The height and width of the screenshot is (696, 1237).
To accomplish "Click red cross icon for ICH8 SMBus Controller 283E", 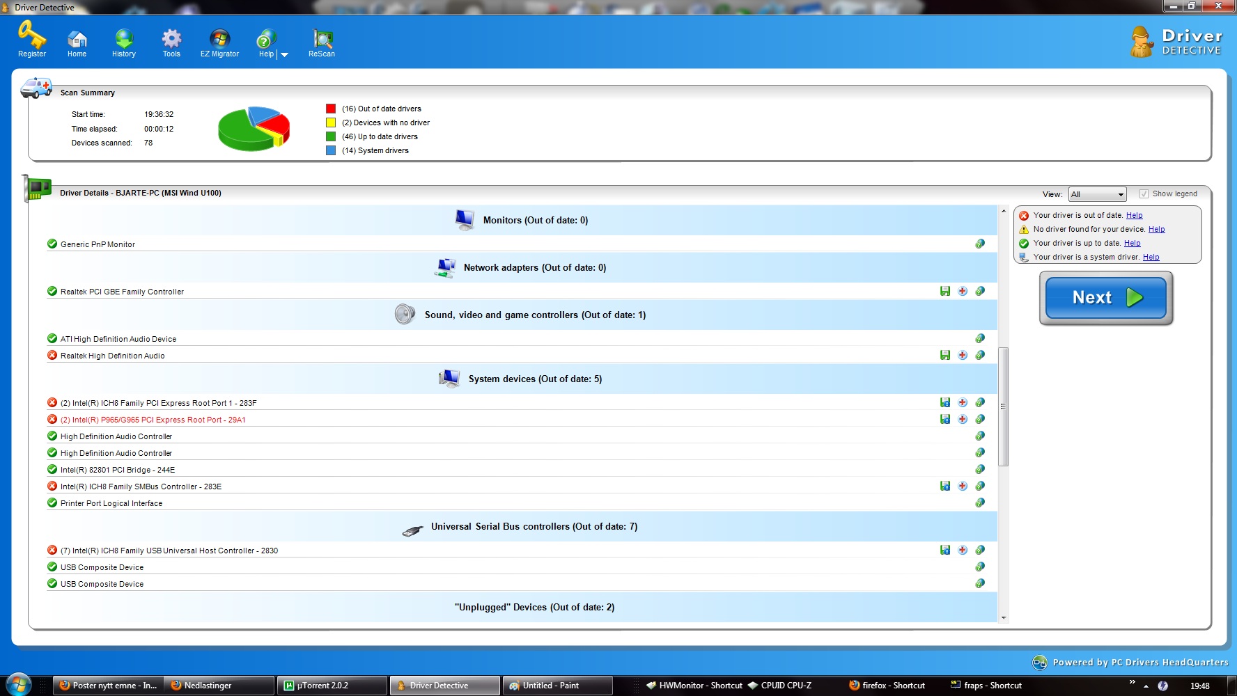I will (963, 486).
